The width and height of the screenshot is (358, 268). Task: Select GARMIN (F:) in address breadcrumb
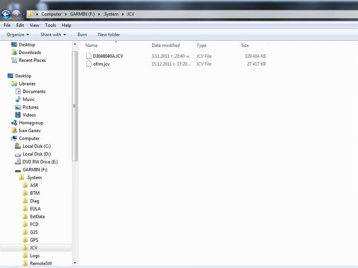tap(82, 14)
